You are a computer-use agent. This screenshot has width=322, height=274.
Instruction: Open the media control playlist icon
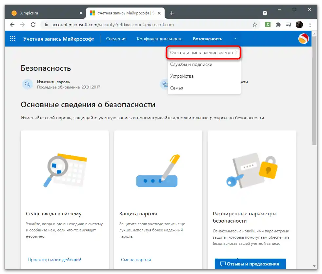click(x=289, y=25)
